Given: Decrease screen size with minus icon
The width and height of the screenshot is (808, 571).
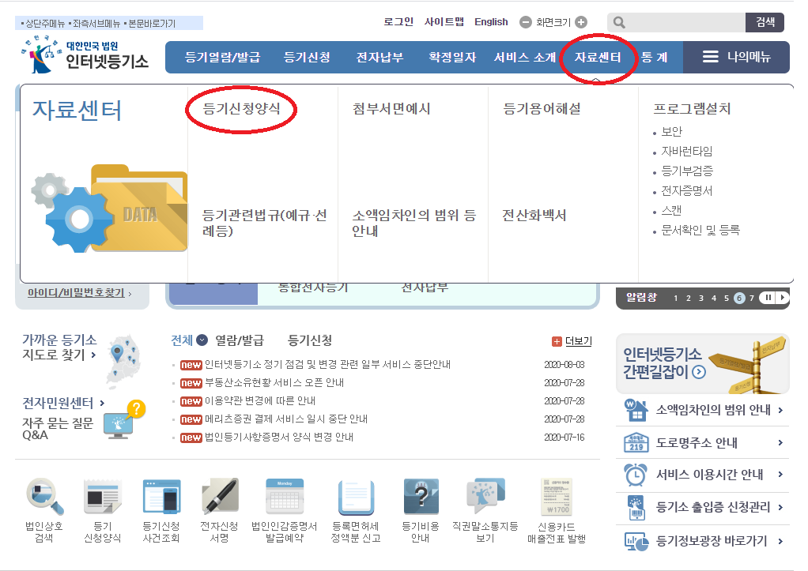Looking at the screenshot, I should point(525,22).
